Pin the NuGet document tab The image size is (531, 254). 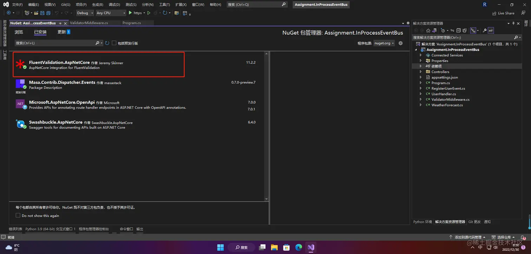pos(60,23)
